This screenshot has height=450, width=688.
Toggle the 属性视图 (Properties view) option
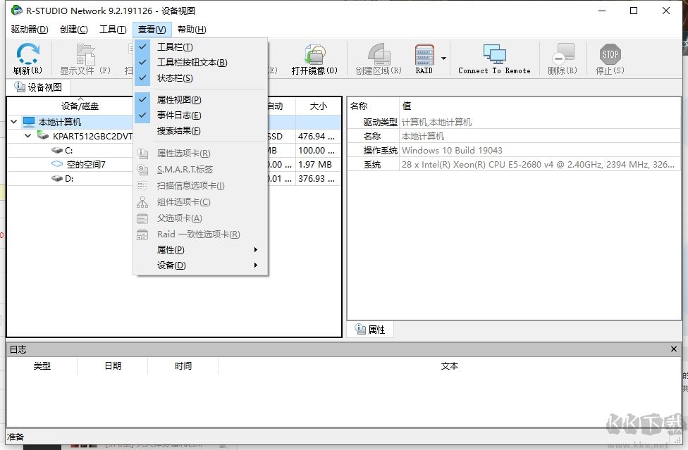coord(200,99)
